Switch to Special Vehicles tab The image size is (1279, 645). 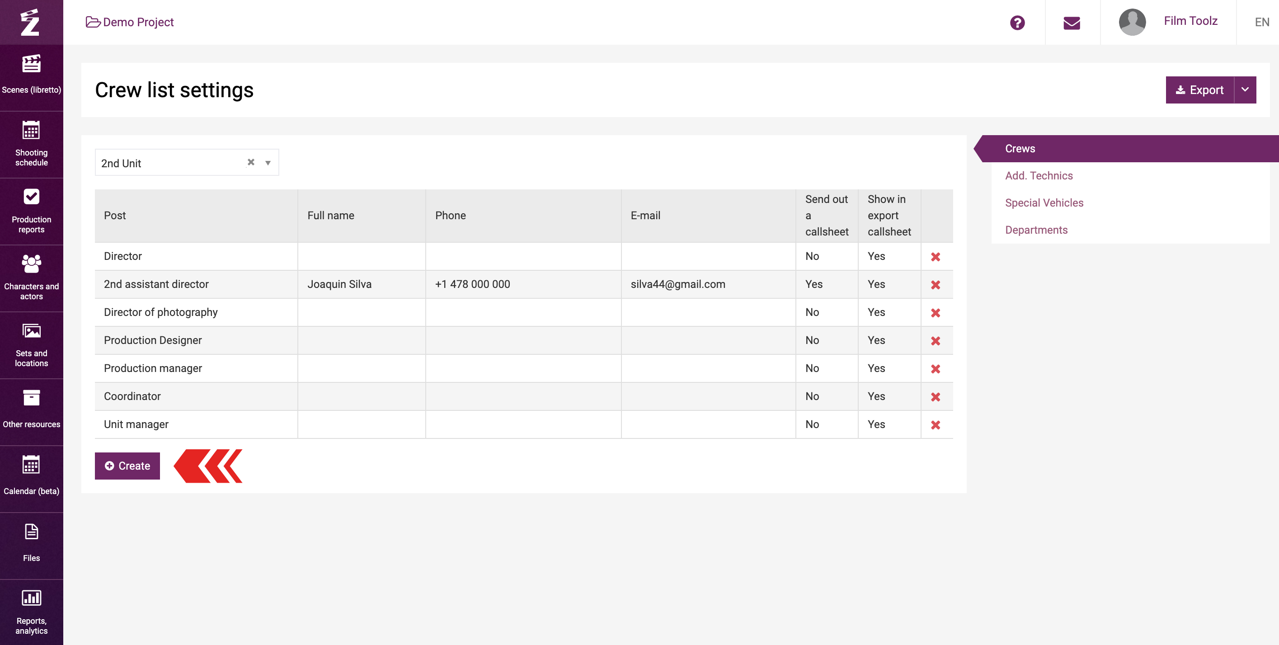1044,202
